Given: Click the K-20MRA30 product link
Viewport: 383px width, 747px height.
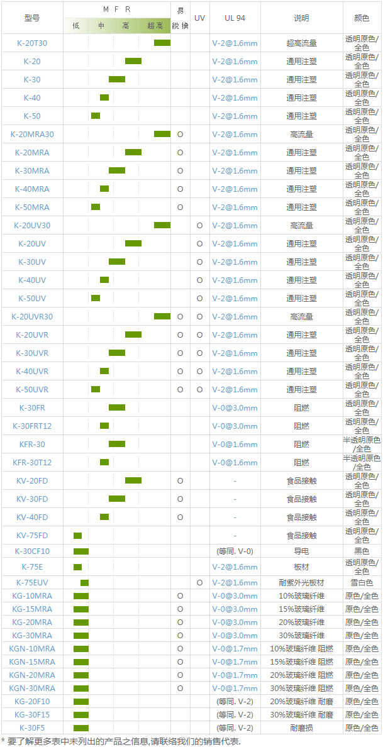Looking at the screenshot, I should pos(31,135).
